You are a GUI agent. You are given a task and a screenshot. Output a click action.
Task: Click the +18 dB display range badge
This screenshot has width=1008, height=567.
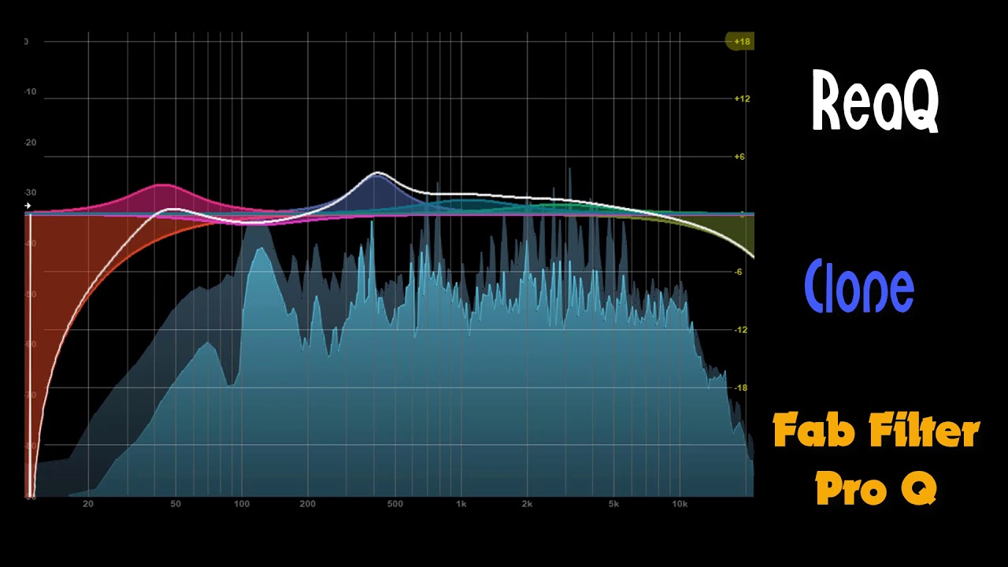pos(740,41)
